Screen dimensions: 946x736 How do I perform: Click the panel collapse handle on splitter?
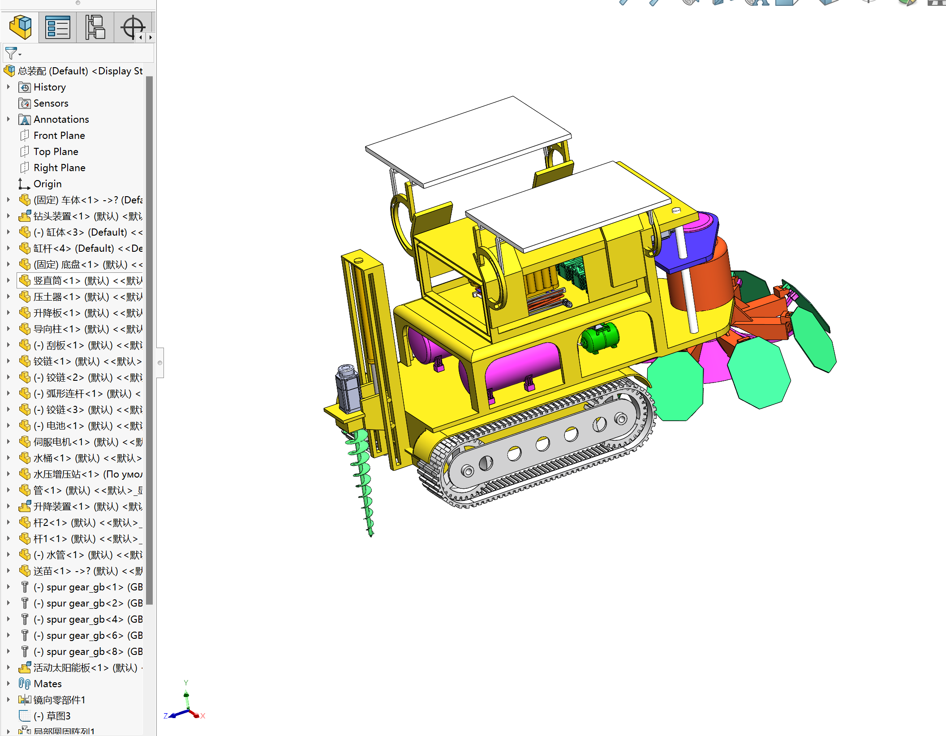point(160,363)
